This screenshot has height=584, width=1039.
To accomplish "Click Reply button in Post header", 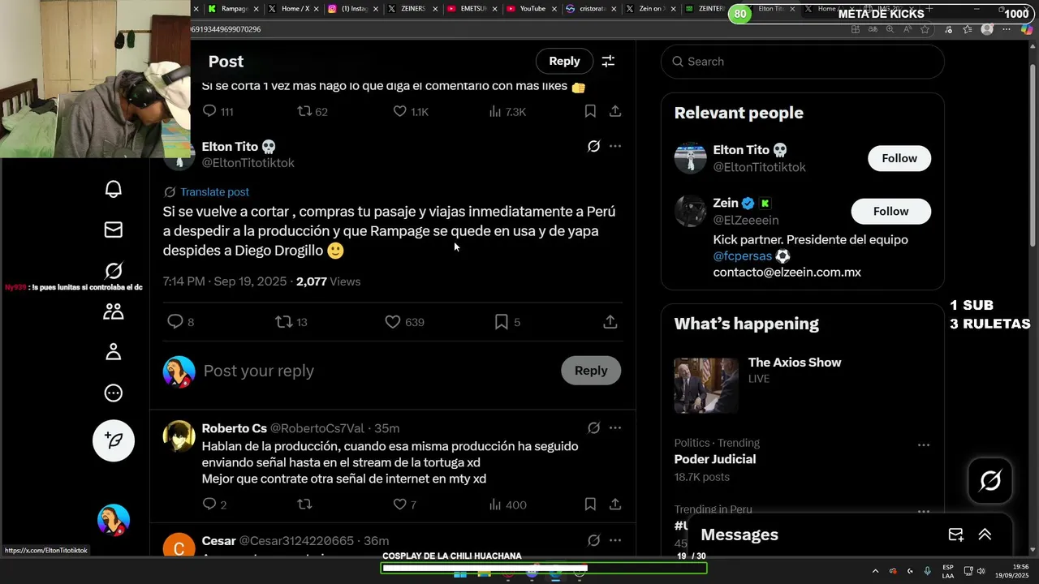I will pos(564,61).
